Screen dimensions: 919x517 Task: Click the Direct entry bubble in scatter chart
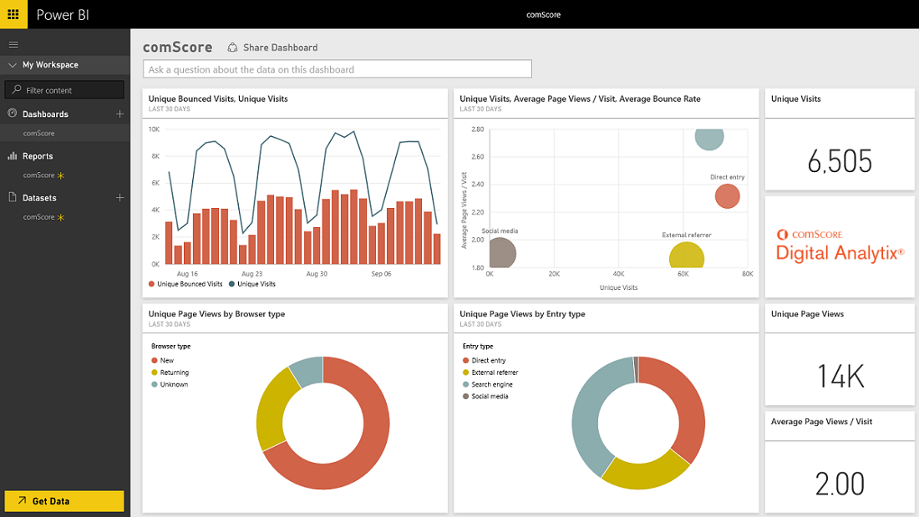coord(728,196)
